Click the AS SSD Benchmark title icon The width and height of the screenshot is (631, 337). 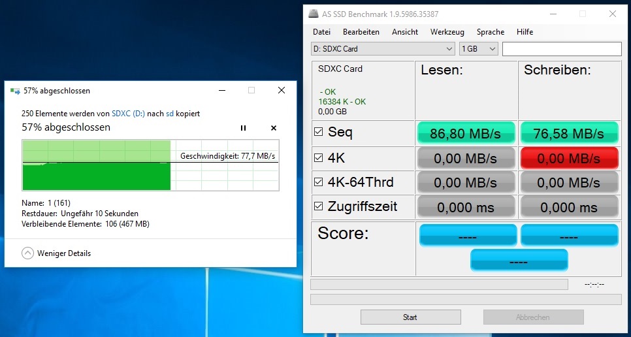pos(315,14)
